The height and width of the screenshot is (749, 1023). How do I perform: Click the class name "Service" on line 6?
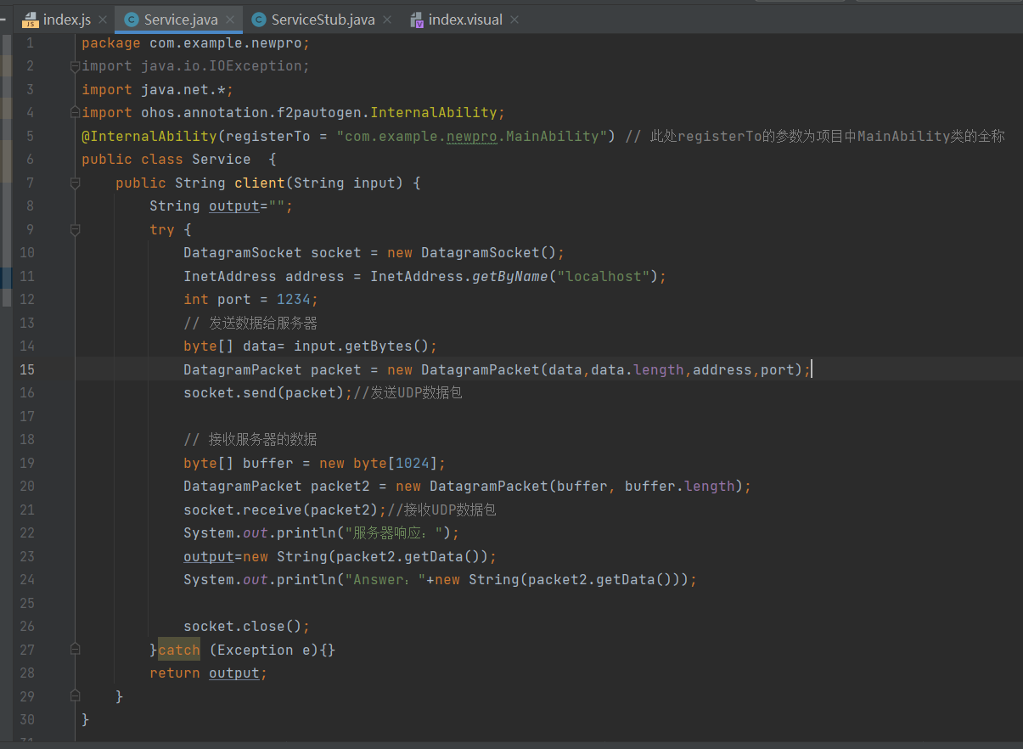221,160
